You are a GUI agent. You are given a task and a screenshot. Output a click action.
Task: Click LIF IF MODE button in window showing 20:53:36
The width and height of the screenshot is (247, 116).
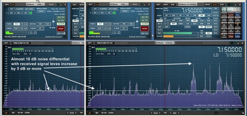click(123, 28)
